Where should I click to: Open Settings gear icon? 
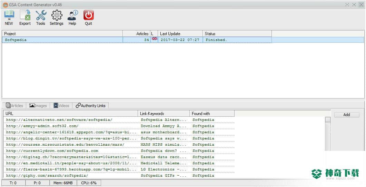[x=57, y=18]
